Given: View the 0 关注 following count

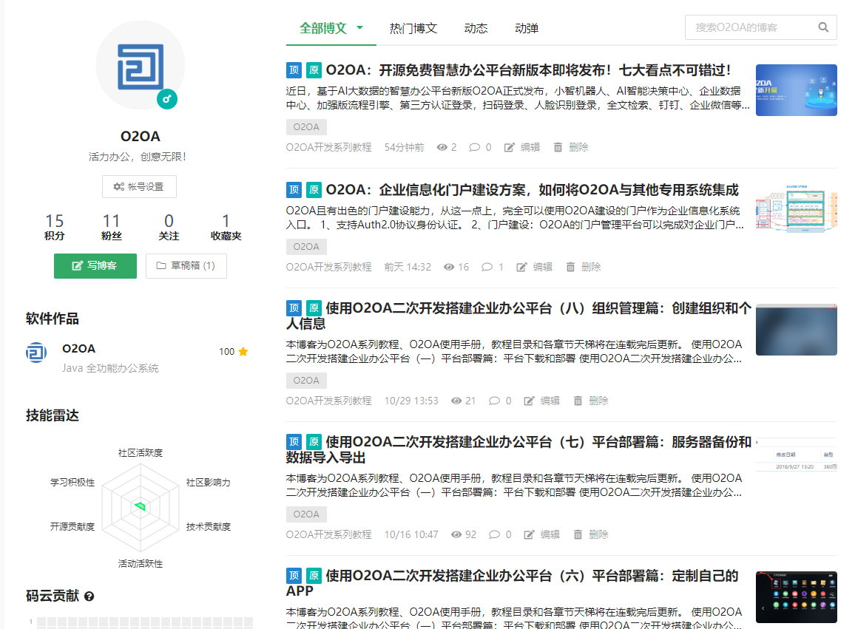Looking at the screenshot, I should (169, 227).
